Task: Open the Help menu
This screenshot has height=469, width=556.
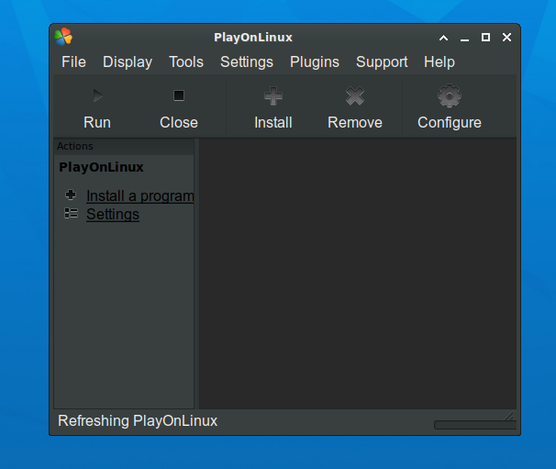Action: click(x=439, y=62)
